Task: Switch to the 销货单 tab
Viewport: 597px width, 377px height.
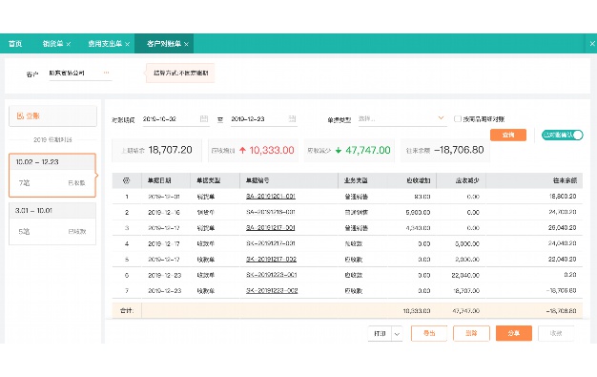Action: pos(52,44)
